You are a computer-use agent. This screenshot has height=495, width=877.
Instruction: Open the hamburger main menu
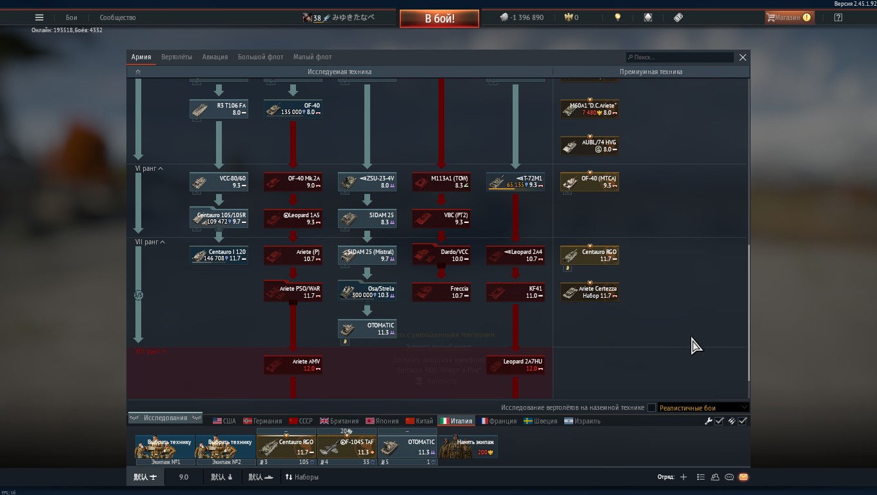pos(39,17)
